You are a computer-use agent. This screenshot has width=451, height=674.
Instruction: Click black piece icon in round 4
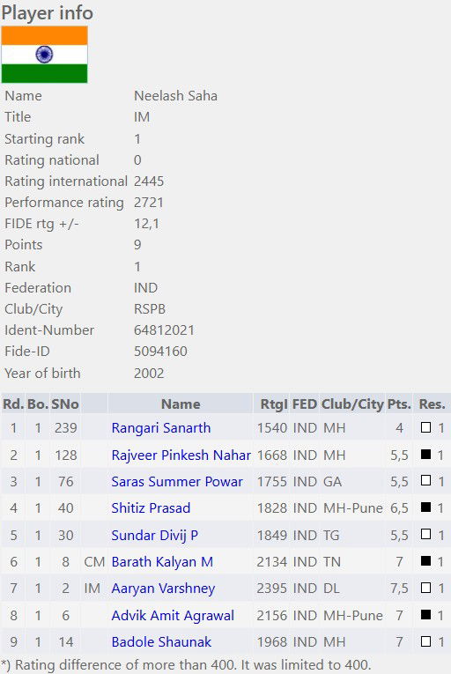coord(425,507)
